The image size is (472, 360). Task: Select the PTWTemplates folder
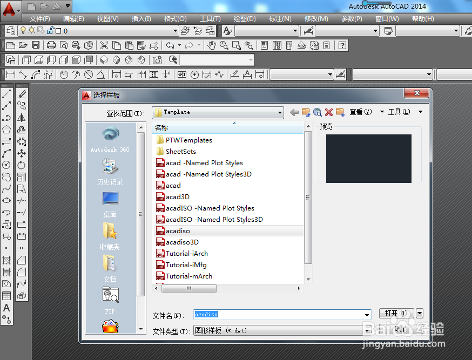pos(184,140)
